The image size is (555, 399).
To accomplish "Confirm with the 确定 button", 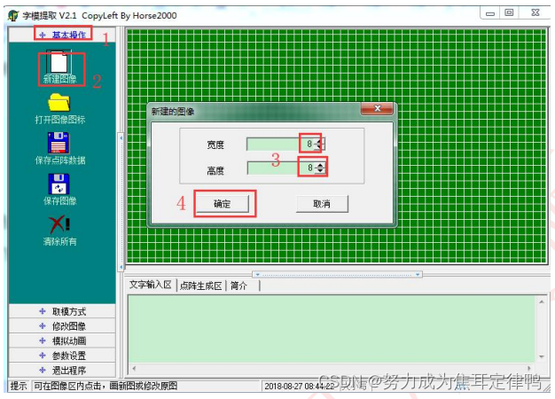I will [x=223, y=204].
